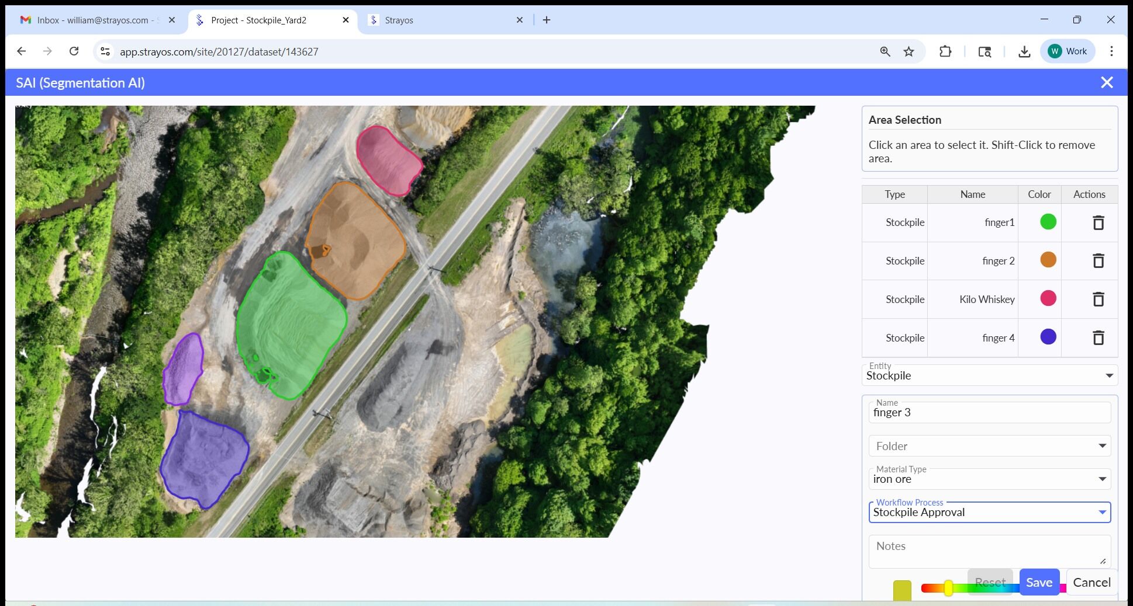
Task: Minimize the browser window
Action: tap(1044, 19)
